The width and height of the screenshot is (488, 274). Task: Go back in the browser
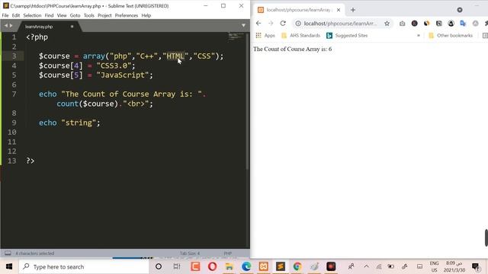[x=258, y=24]
